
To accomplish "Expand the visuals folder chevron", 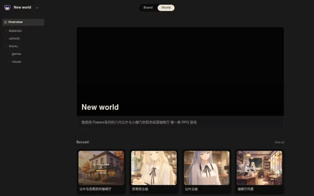I will [x=9, y=62].
